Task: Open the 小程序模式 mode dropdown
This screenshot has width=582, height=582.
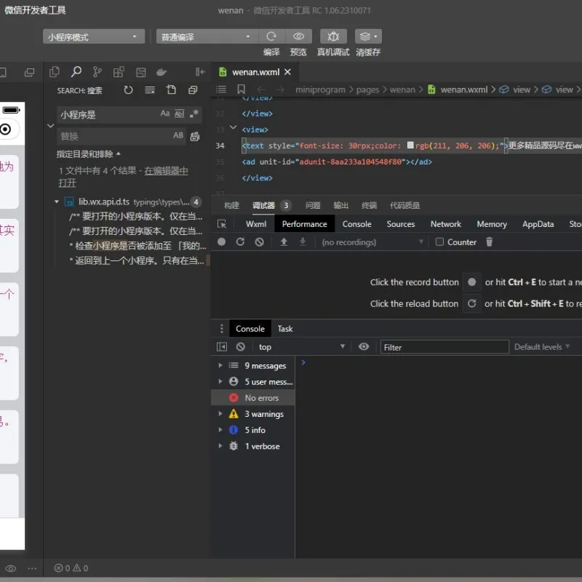Action: pos(94,37)
